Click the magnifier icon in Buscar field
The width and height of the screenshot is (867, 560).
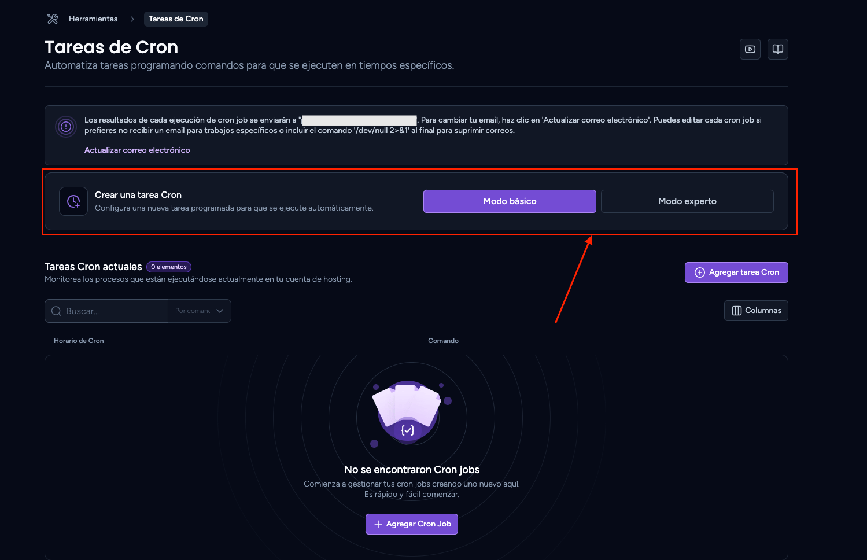[56, 311]
